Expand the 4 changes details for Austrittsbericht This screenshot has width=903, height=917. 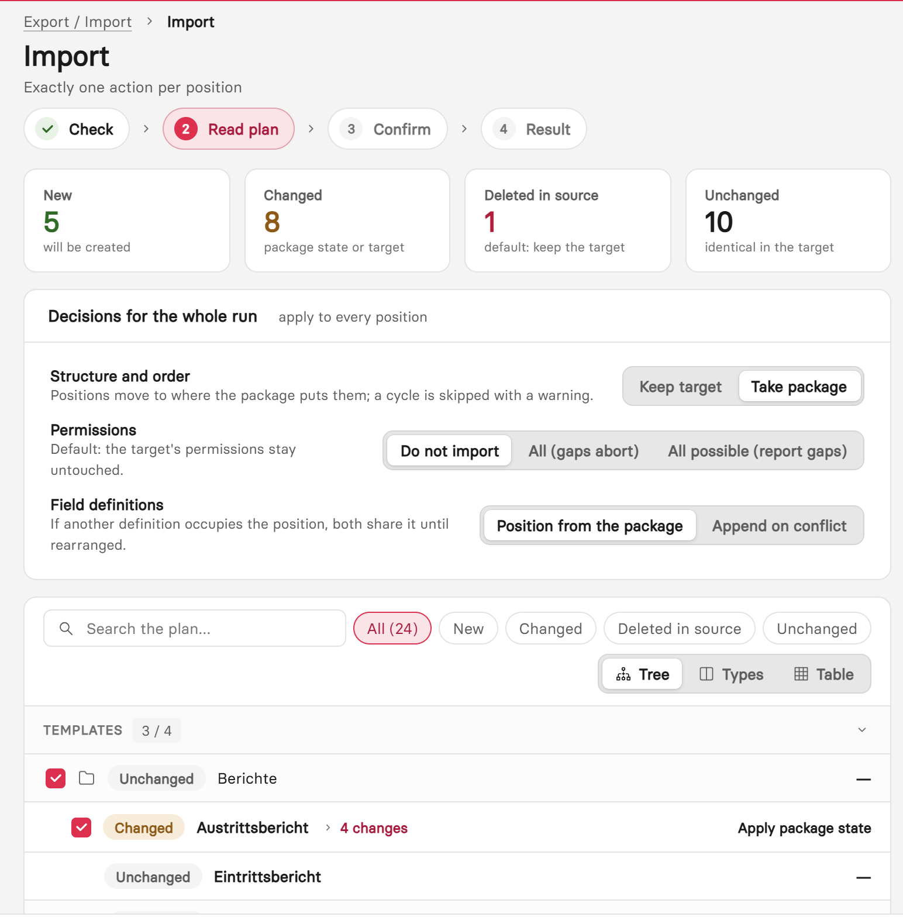(367, 828)
